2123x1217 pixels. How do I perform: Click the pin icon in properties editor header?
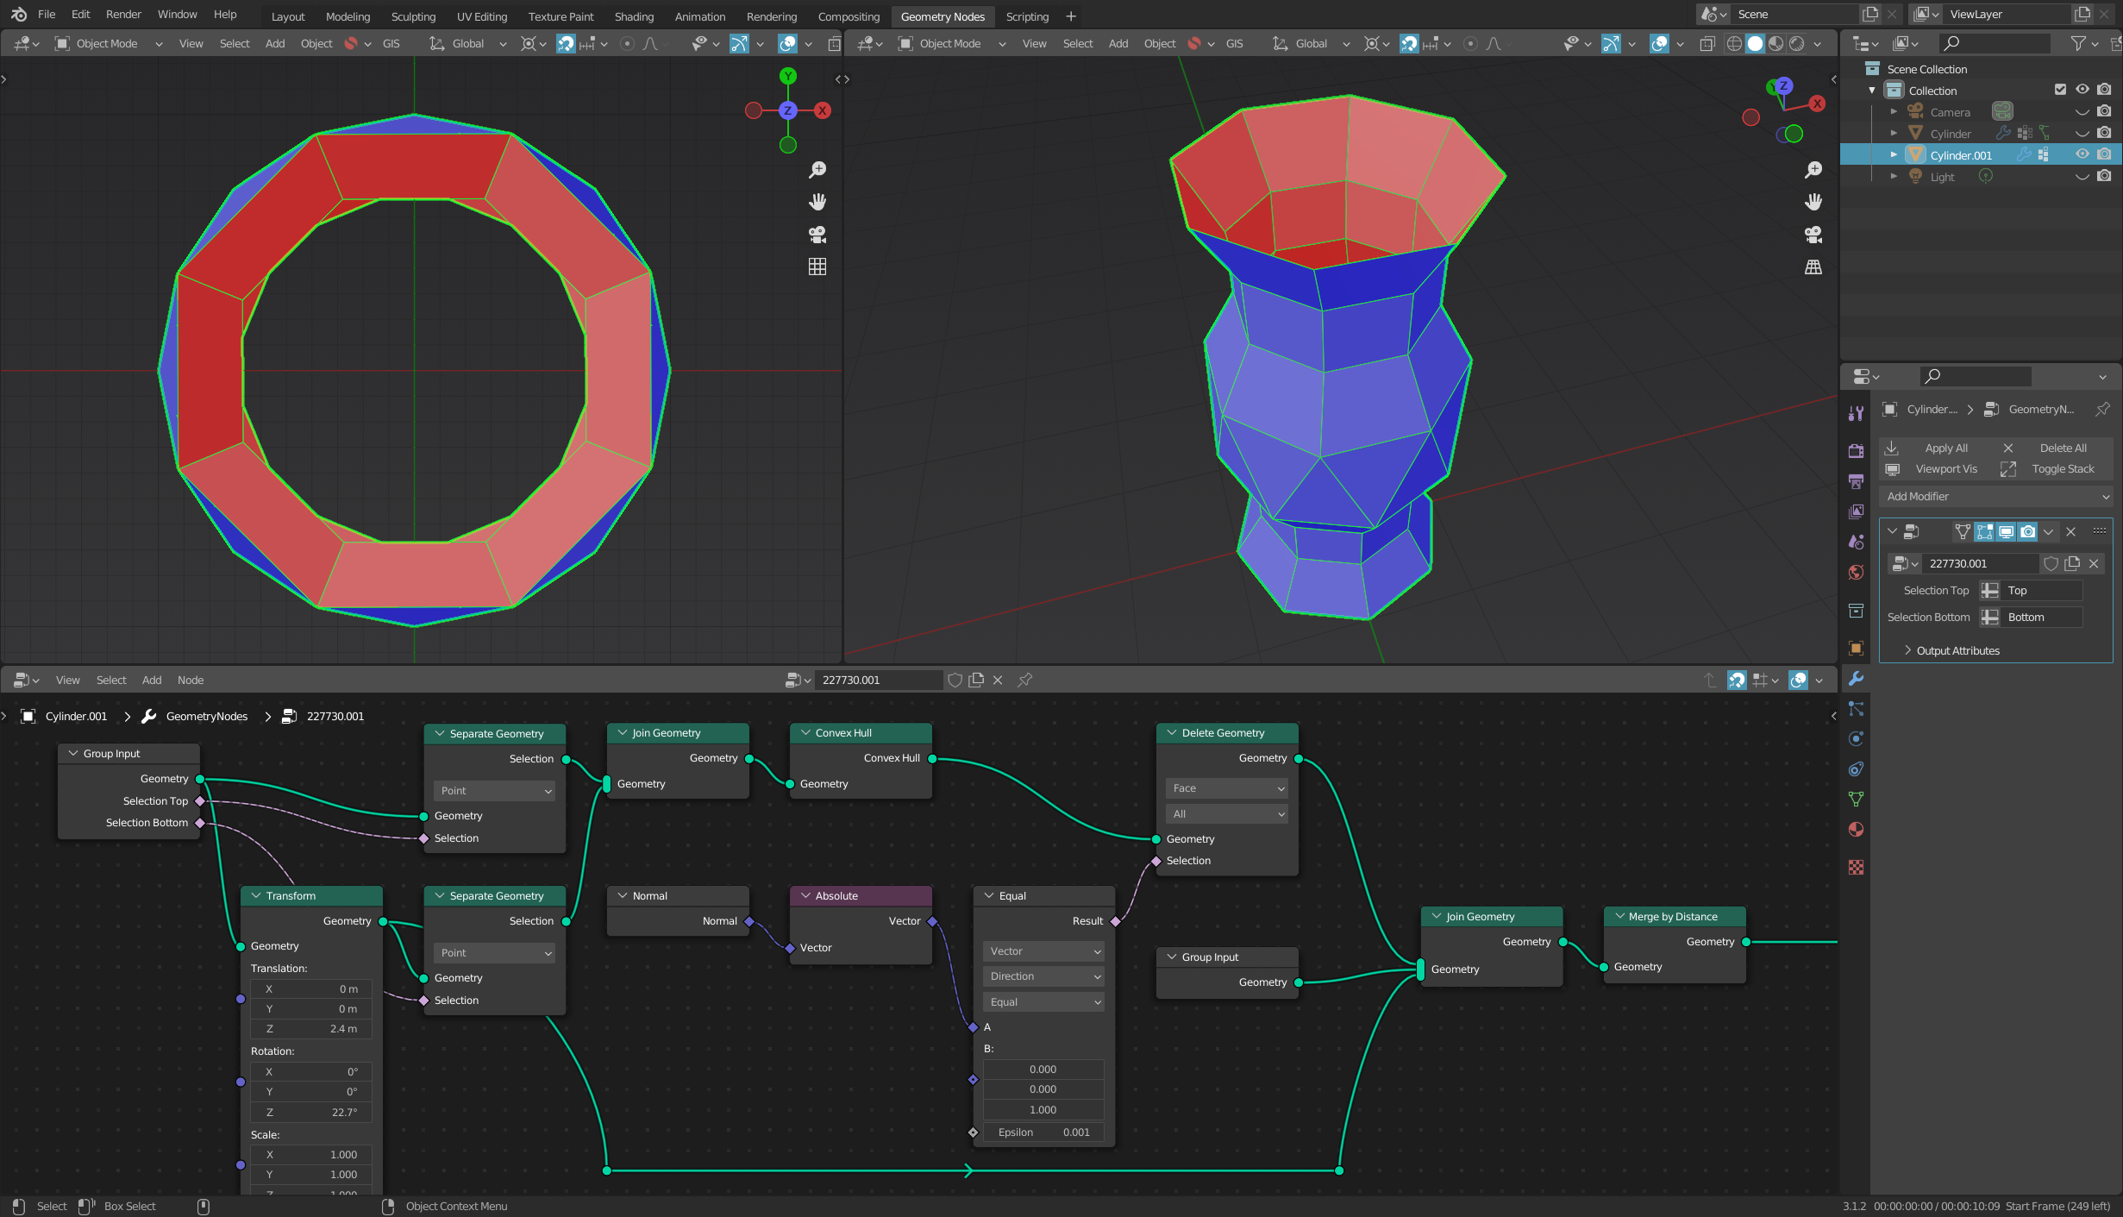coord(2103,409)
